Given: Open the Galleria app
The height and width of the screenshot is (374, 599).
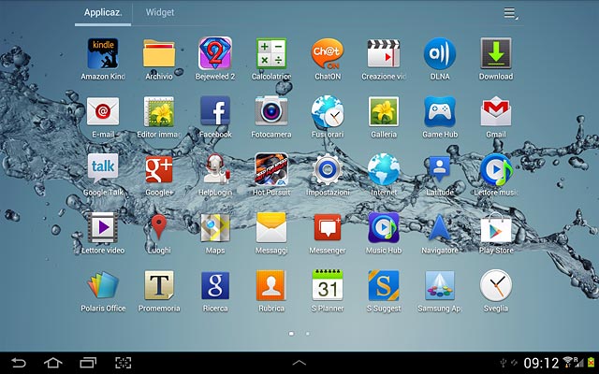Looking at the screenshot, I should pos(384,111).
